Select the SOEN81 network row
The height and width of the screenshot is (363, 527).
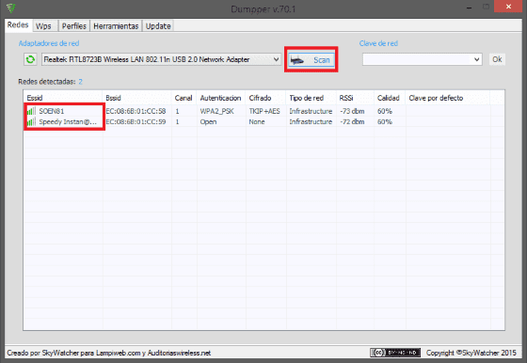(x=263, y=111)
